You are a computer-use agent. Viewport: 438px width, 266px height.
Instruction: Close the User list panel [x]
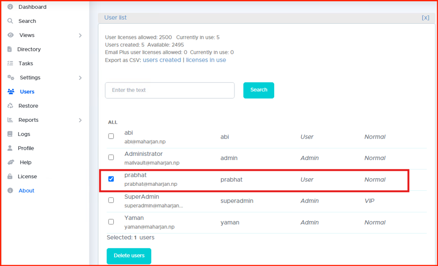click(425, 18)
